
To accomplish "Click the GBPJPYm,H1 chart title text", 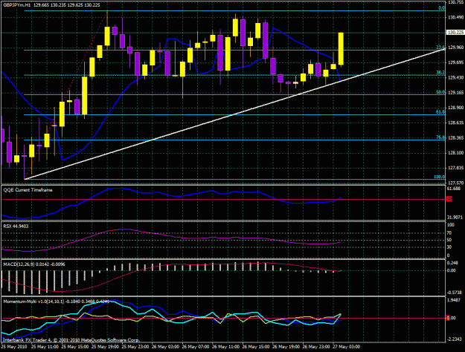I will pyautogui.click(x=16, y=5).
